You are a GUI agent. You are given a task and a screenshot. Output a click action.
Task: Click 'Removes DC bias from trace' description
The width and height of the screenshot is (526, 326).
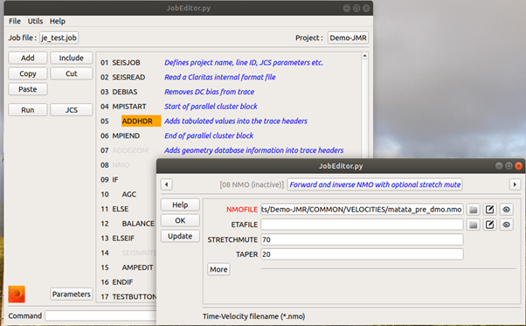(209, 92)
